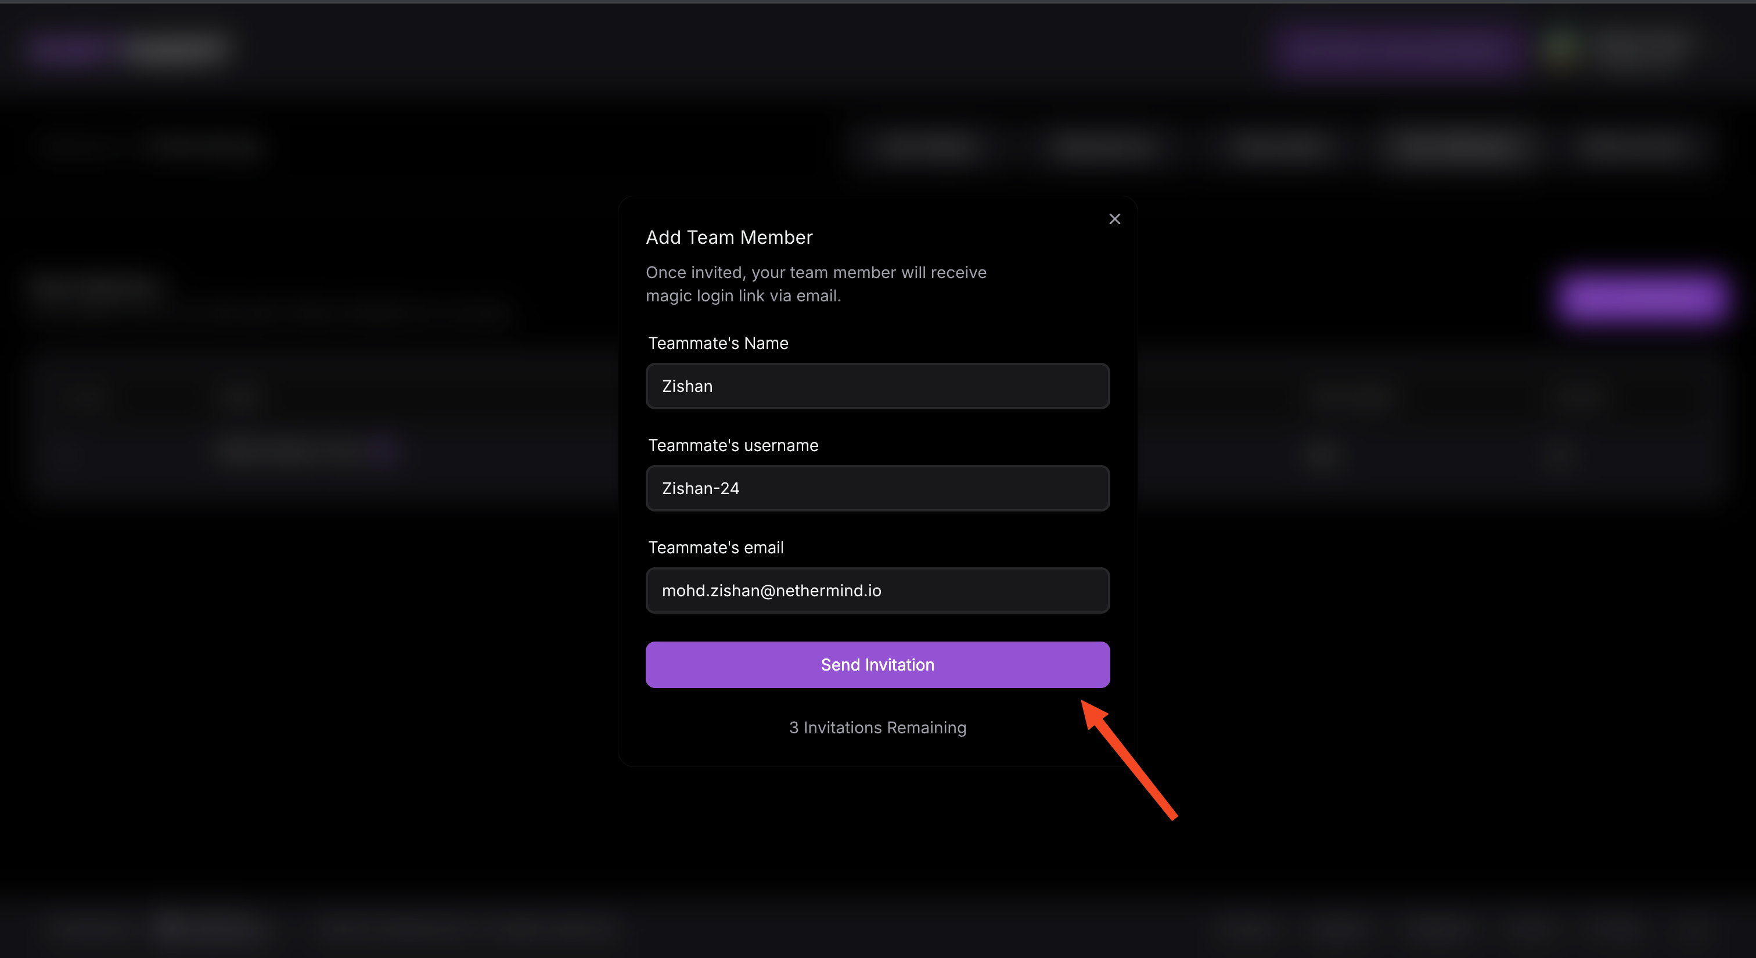The image size is (1756, 958).
Task: Send the invitation with the purple button
Action: click(877, 665)
